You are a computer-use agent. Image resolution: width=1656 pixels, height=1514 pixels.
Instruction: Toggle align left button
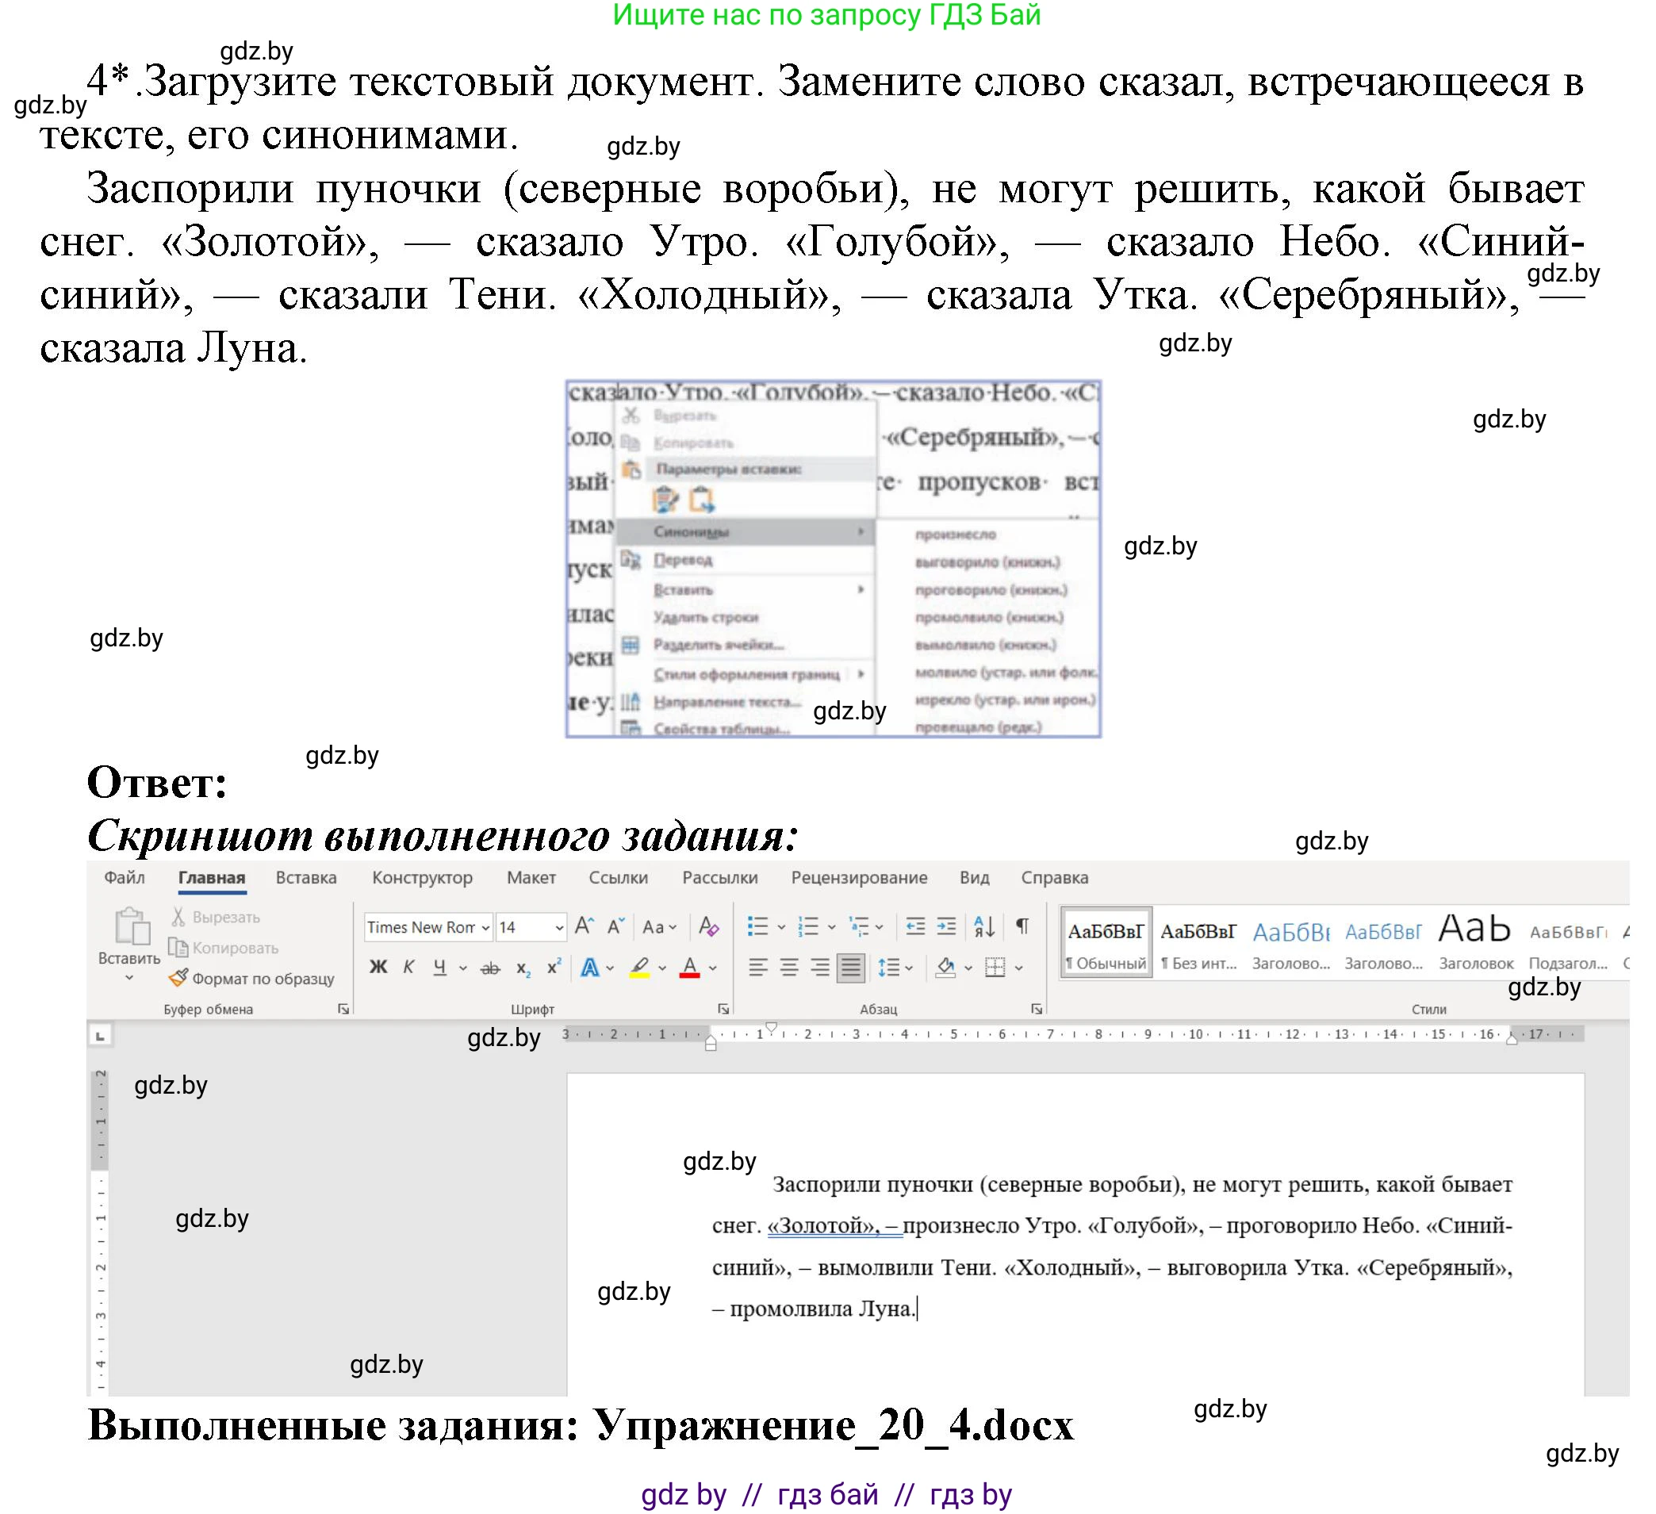tap(757, 968)
